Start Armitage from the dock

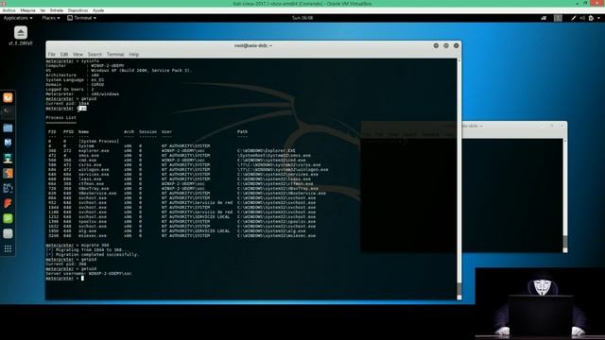pos(8,158)
